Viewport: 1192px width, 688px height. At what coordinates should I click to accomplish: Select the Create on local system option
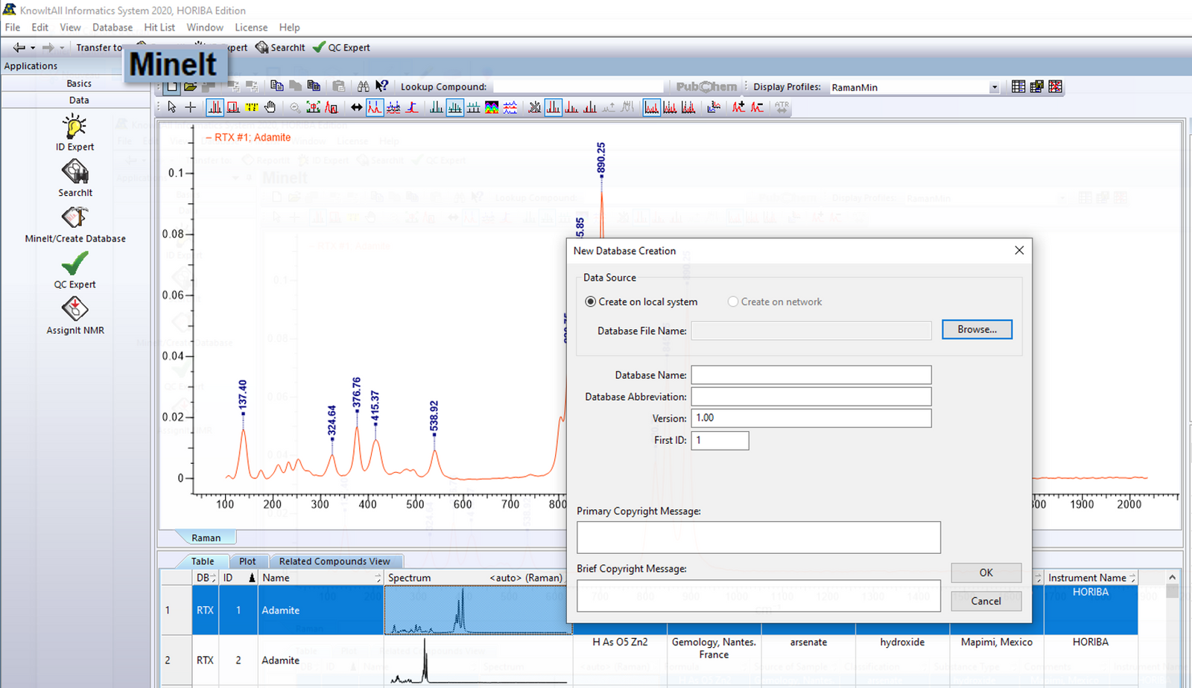click(591, 302)
